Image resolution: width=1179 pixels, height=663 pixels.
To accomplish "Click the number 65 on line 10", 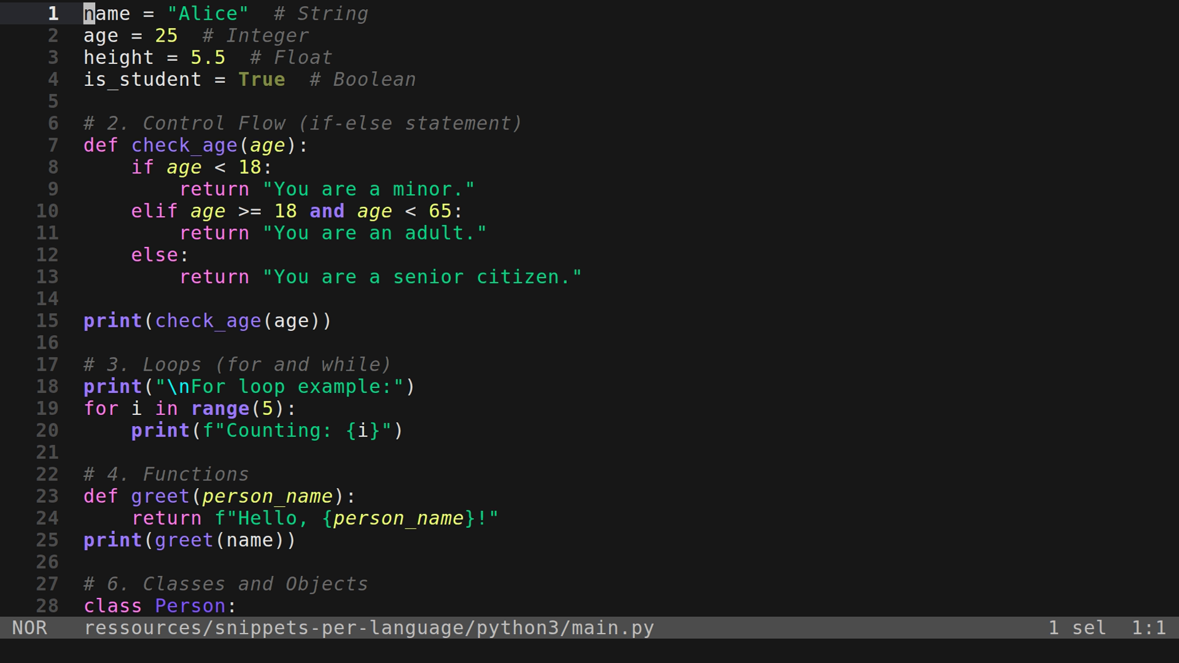I will pyautogui.click(x=440, y=211).
